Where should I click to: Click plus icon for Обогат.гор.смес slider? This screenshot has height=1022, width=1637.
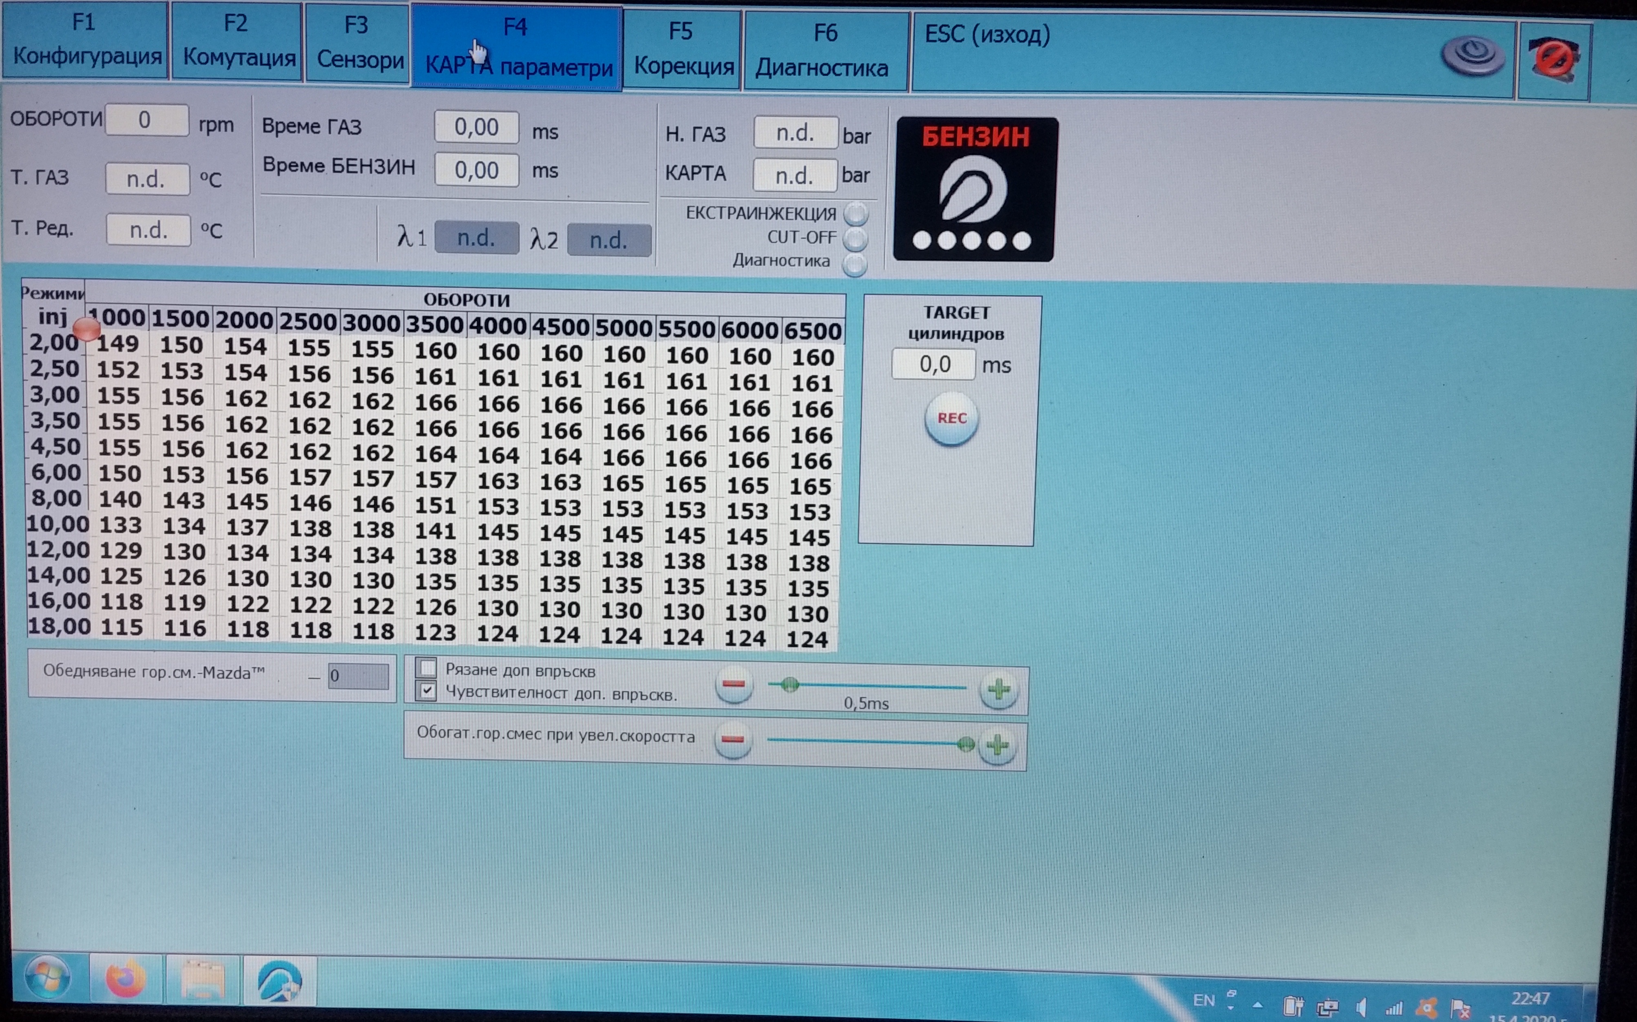click(x=997, y=746)
